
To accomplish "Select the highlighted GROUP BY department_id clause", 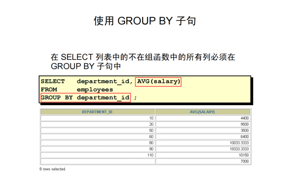I will click(x=86, y=98).
